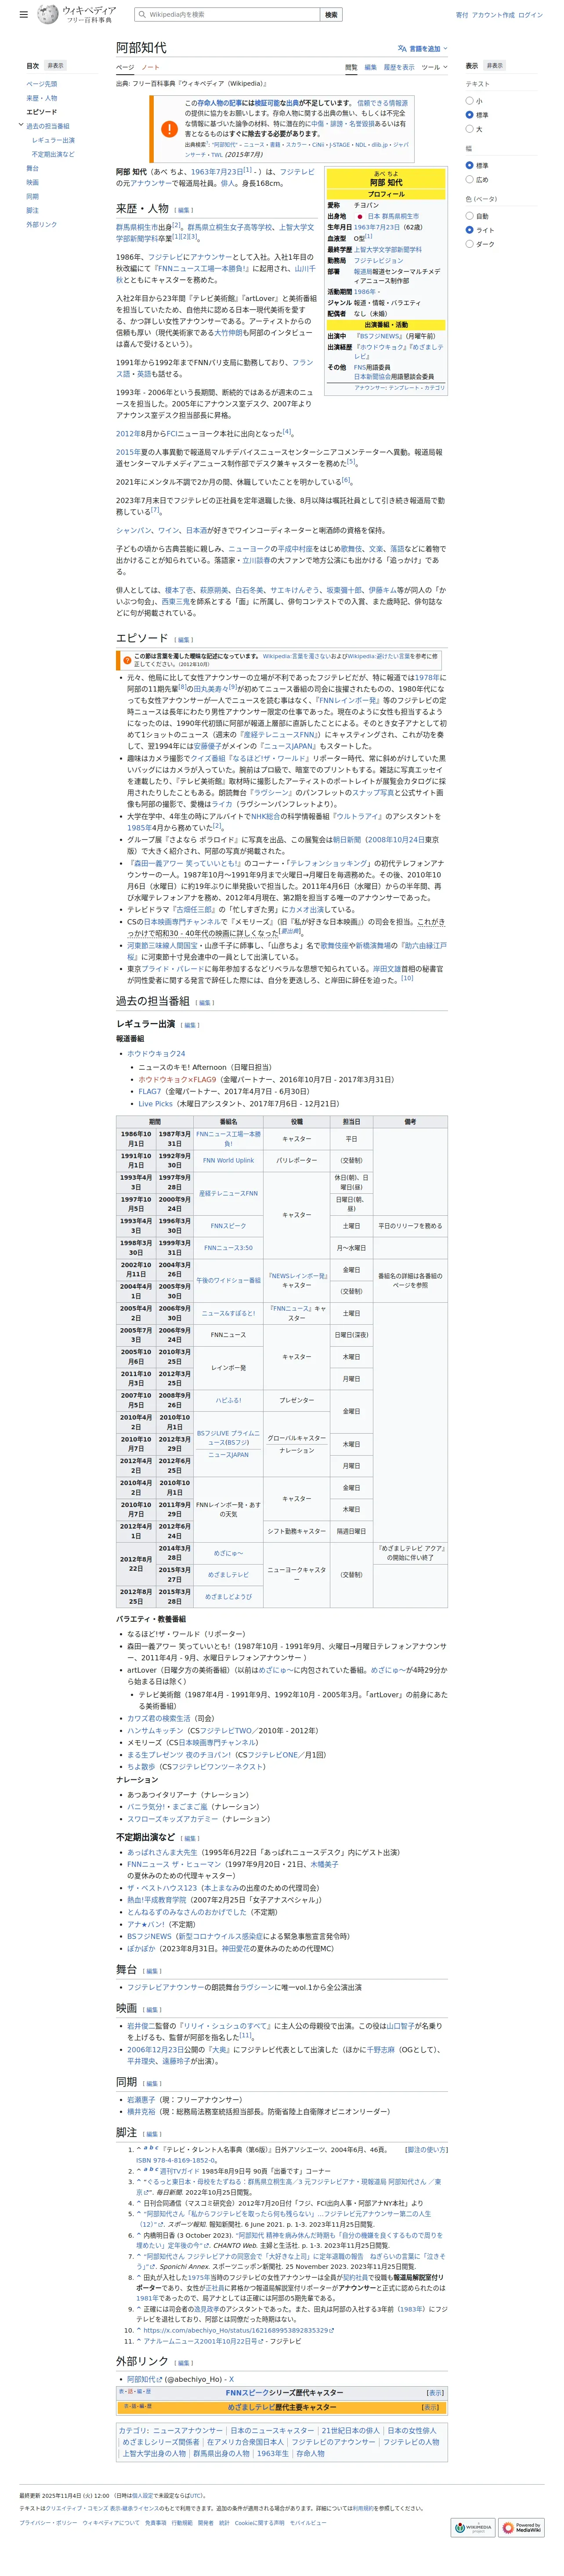Click the 寄付 link

[x=462, y=15]
